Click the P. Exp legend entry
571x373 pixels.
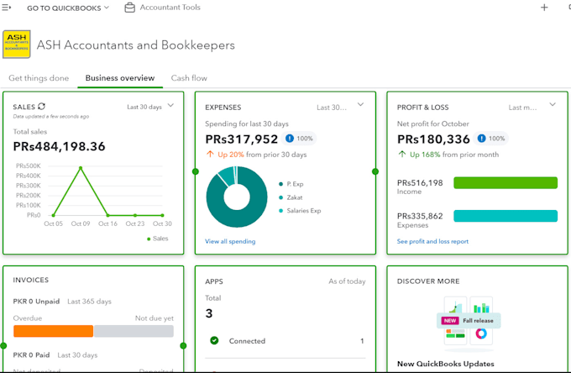[x=291, y=184]
